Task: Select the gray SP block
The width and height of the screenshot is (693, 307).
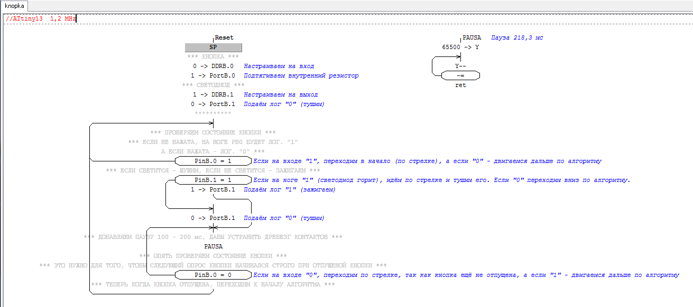Action: click(x=213, y=47)
